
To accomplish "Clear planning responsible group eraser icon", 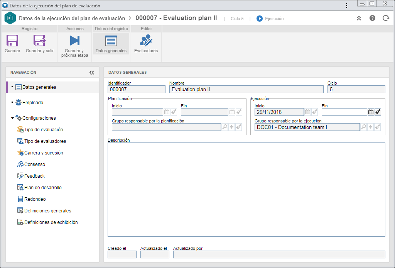I will pos(239,127).
